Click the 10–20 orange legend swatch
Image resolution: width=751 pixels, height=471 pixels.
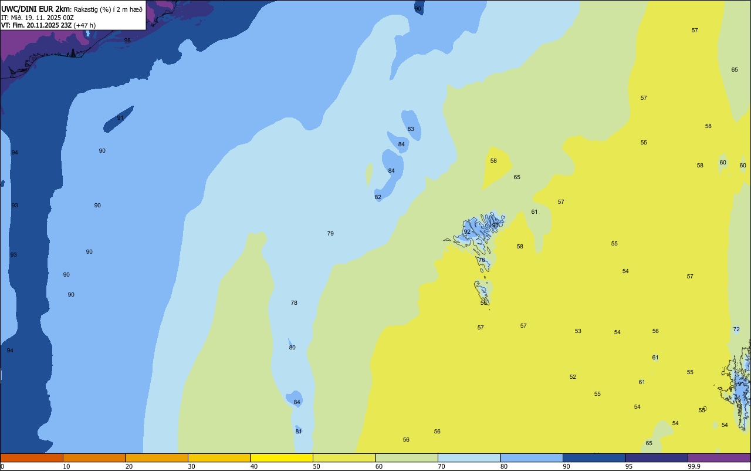tap(94, 457)
